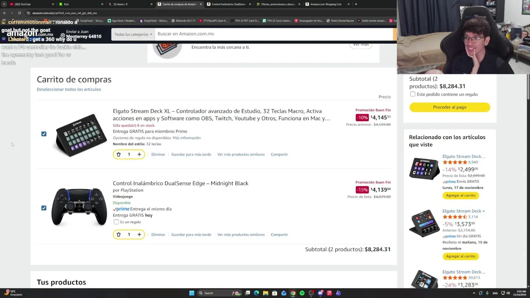The height and width of the screenshot is (298, 530).
Task: Switch to the Ofertas, promociones tab
Action: (x=278, y=4)
